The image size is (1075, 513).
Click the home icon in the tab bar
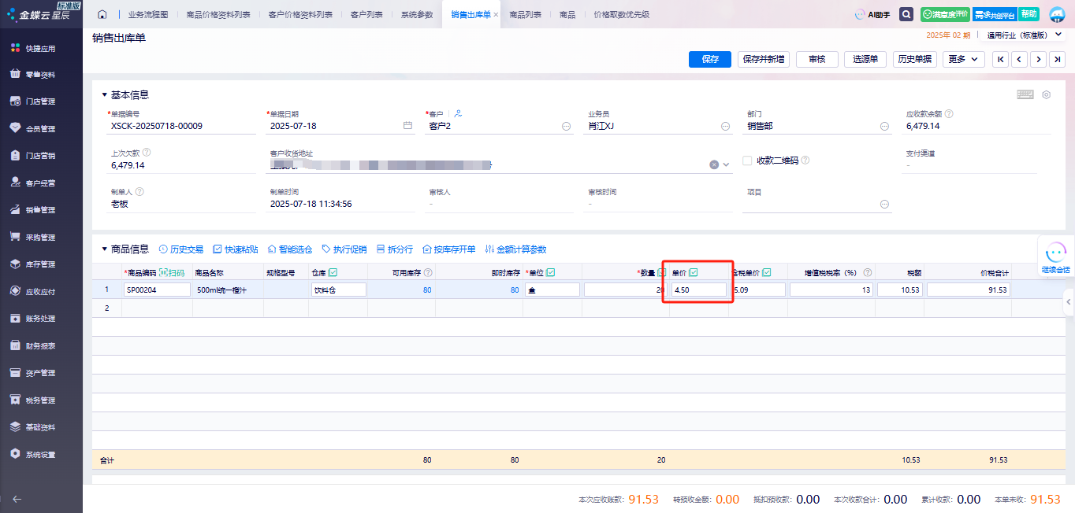102,14
